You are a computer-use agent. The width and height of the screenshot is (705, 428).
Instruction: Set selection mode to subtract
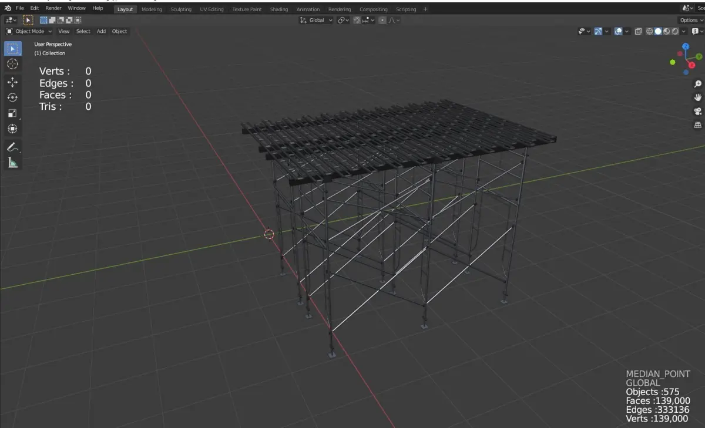coord(61,20)
